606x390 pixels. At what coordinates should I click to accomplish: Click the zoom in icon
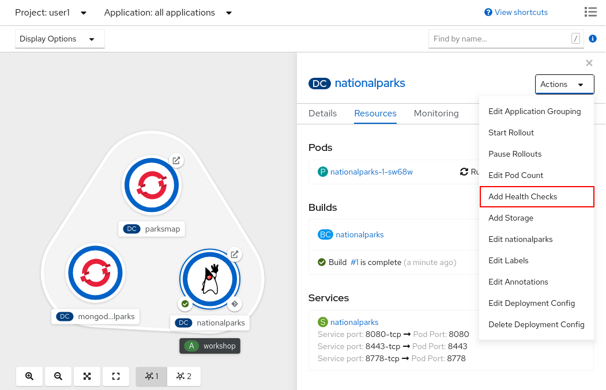(29, 376)
